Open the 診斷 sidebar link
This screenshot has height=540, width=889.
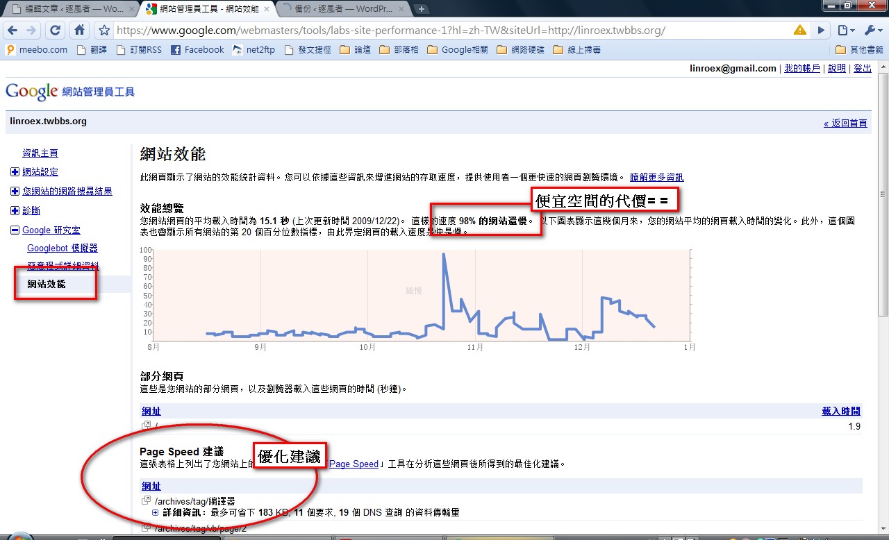(x=31, y=211)
